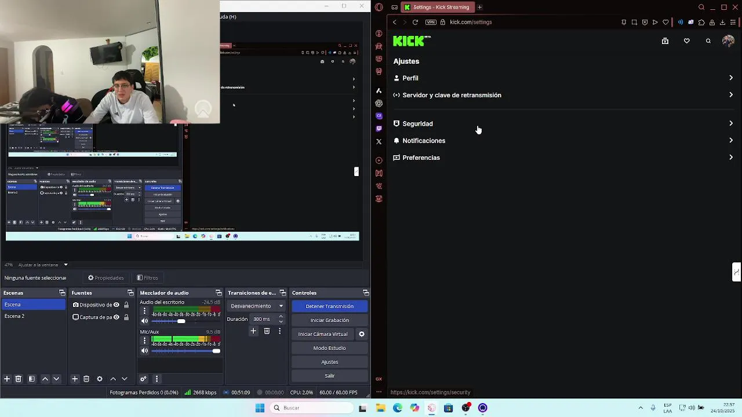The height and width of the screenshot is (417, 742).
Task: Open Ajustar a la ventana zoom dropdown
Action: (x=42, y=265)
